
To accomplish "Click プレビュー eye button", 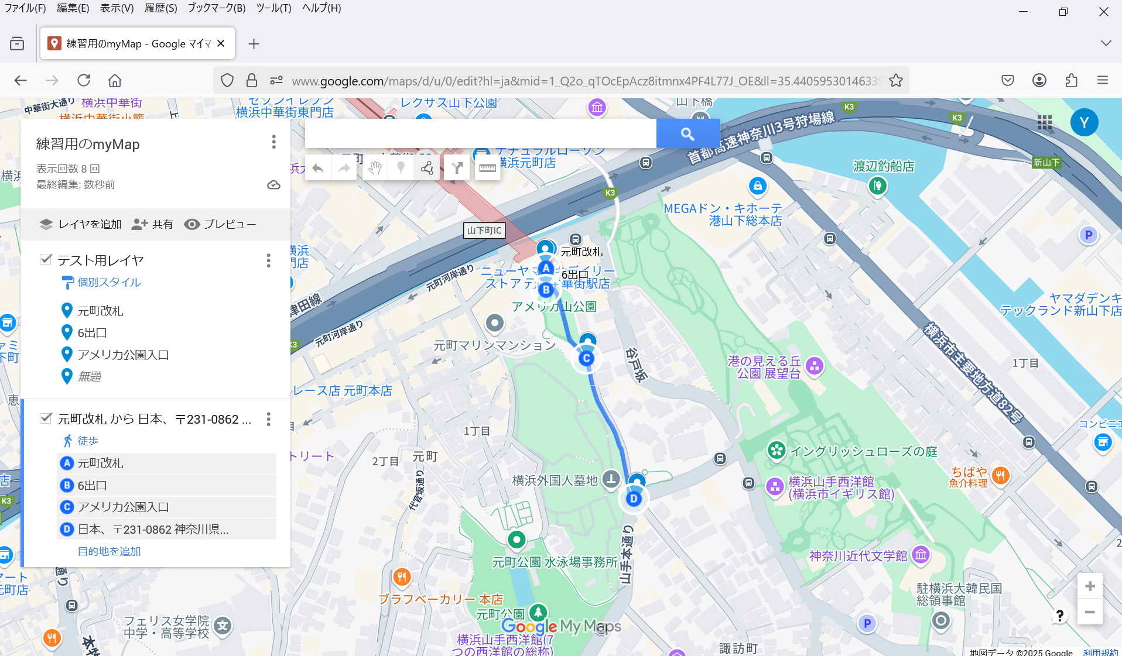I will click(220, 224).
